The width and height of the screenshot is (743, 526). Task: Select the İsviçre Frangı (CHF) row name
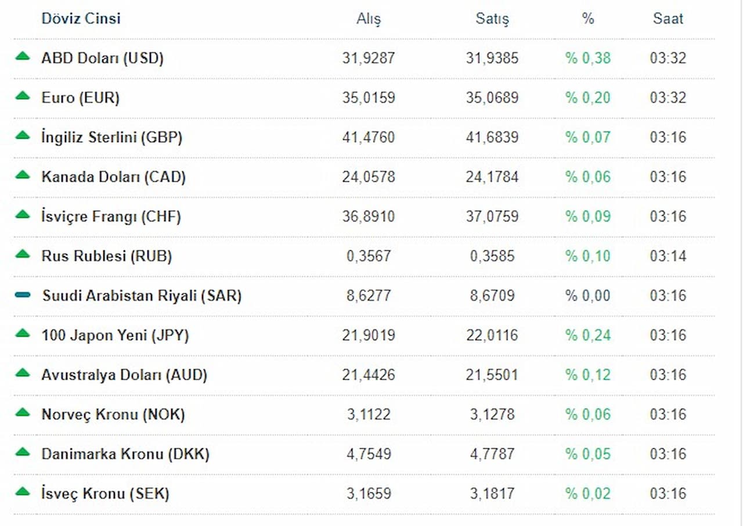(x=111, y=217)
